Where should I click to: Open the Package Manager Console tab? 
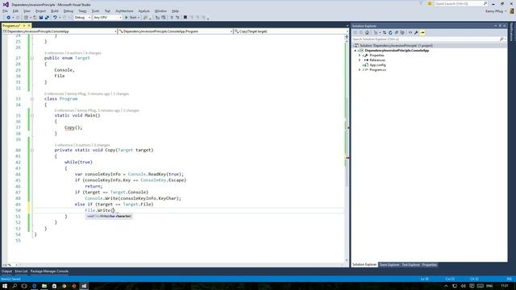(49, 271)
